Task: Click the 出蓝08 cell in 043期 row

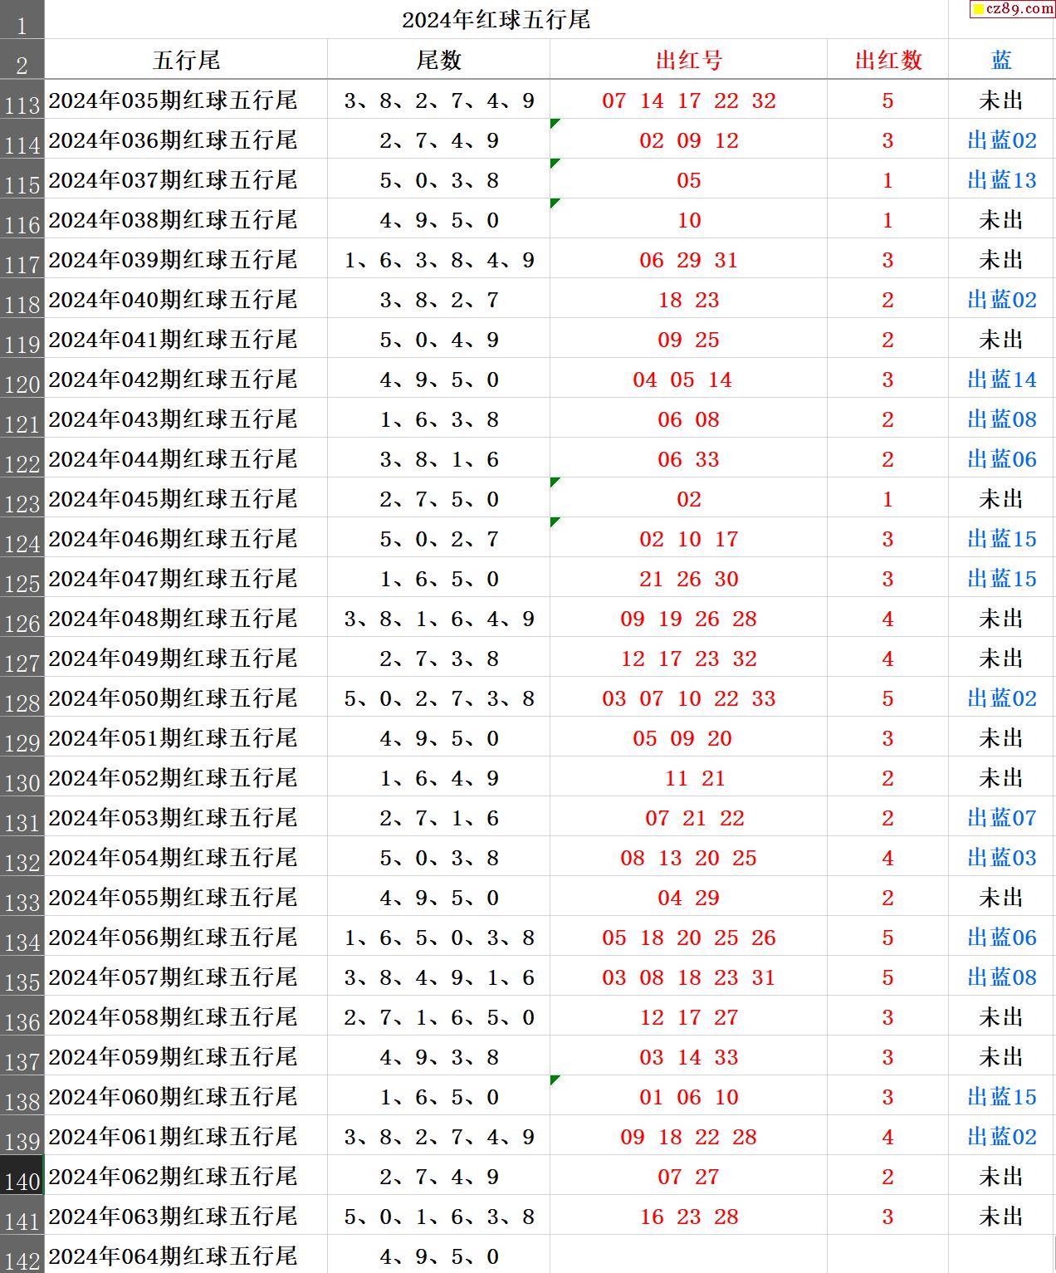Action: (1002, 419)
